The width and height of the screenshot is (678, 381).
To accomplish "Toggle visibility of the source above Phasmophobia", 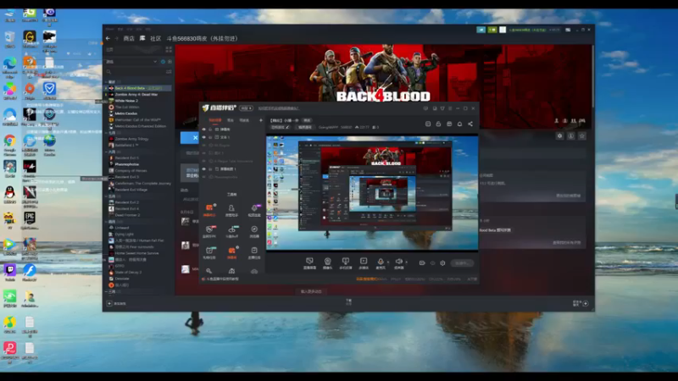I will (204, 168).
